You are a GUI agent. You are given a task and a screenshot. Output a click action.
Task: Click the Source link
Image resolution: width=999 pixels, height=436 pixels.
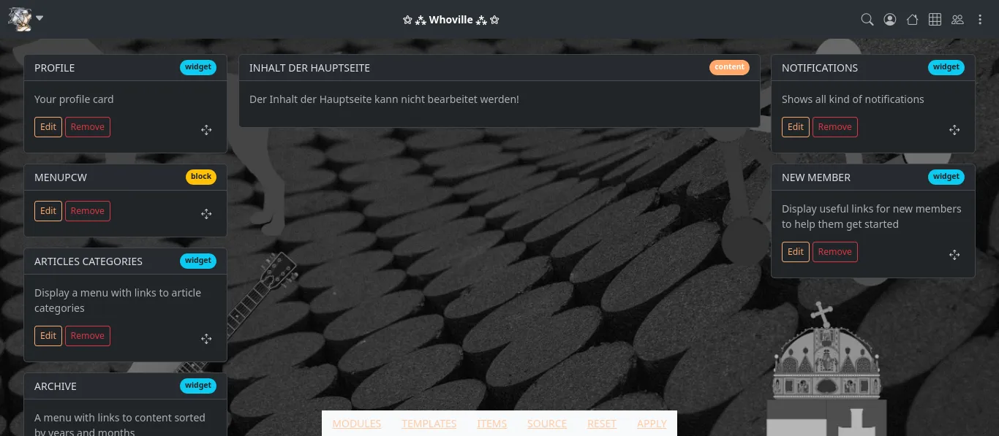tap(547, 424)
